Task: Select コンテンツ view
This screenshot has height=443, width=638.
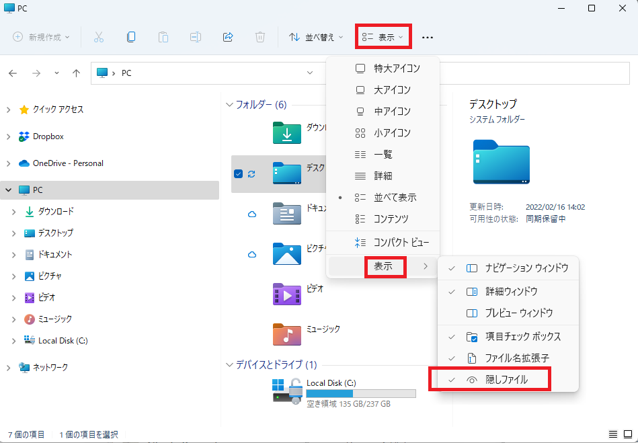Action: (383, 219)
